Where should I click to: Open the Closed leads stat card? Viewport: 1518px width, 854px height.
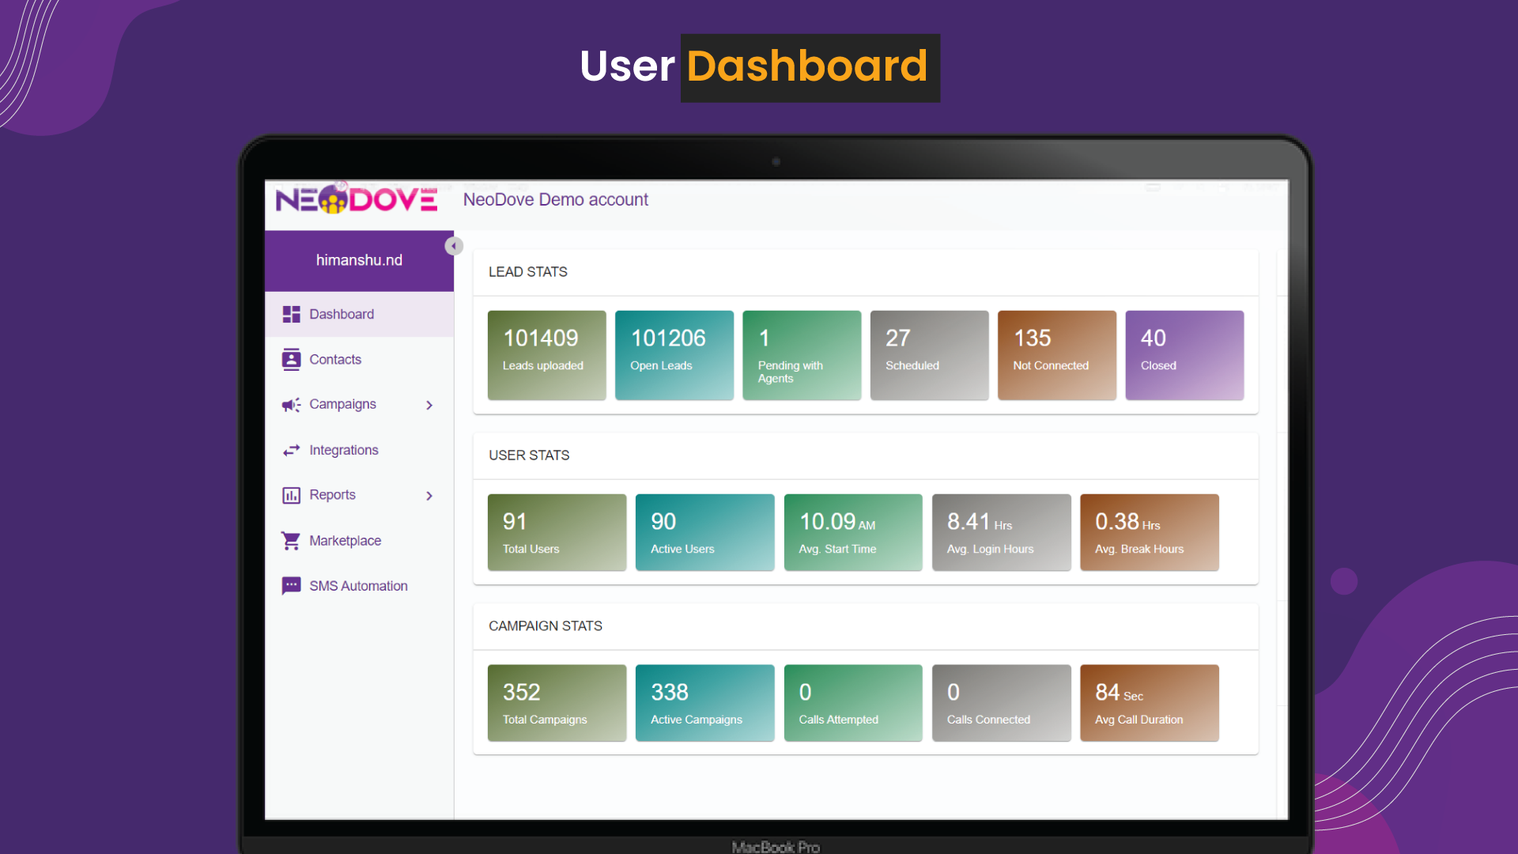tap(1184, 355)
